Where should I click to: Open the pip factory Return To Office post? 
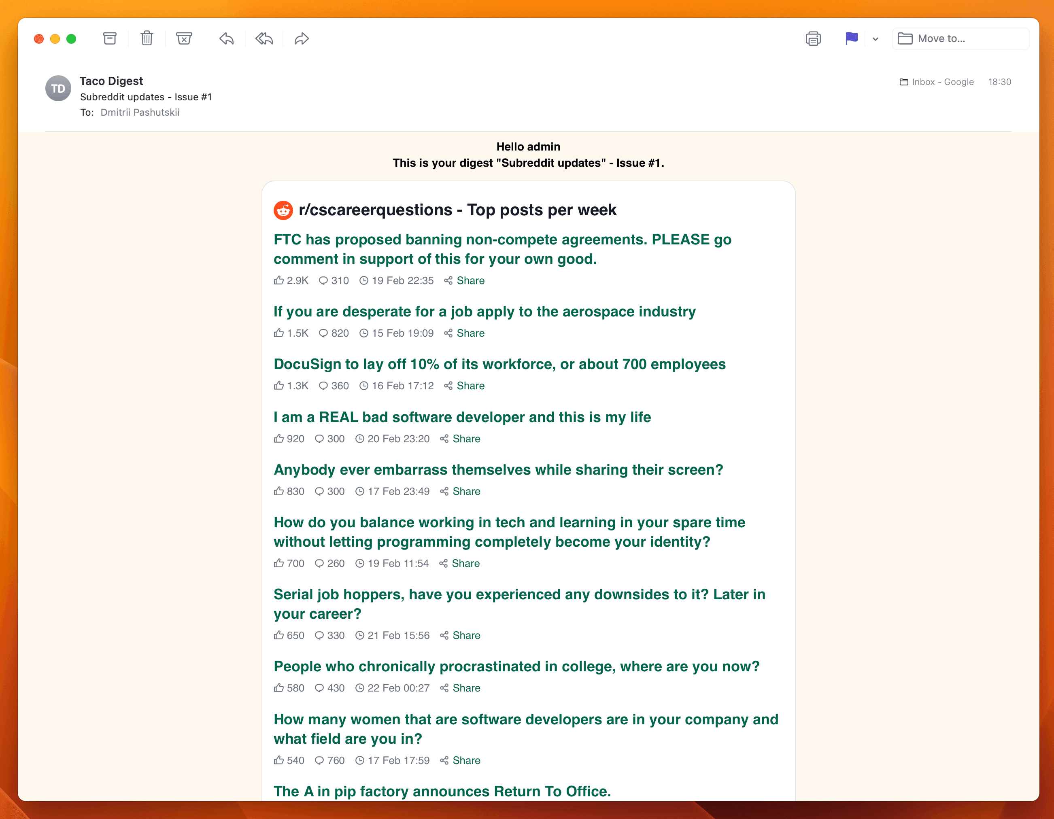tap(442, 791)
